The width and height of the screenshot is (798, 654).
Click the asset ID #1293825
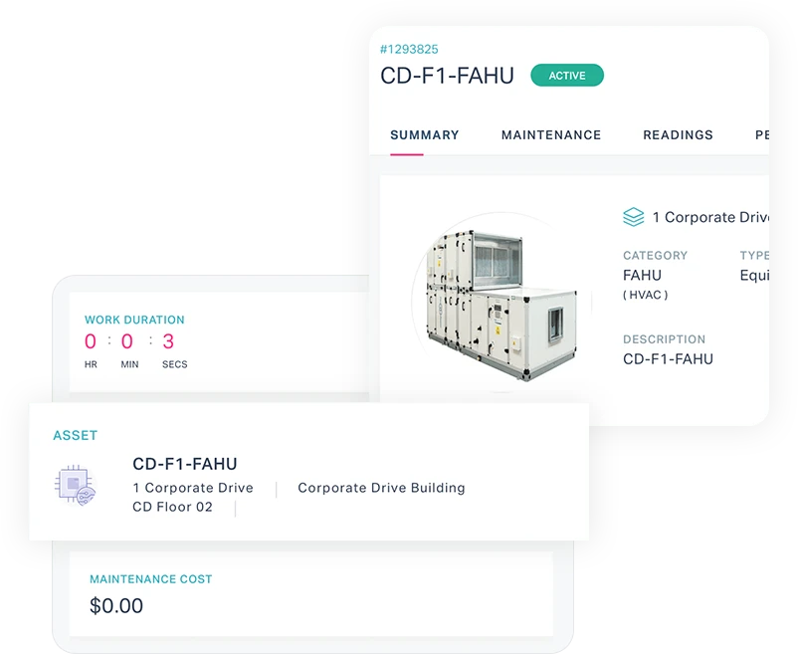coord(409,50)
